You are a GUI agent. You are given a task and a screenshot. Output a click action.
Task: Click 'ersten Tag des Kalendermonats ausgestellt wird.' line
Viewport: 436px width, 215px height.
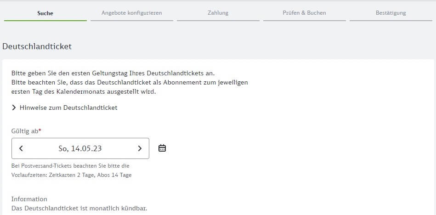point(84,92)
